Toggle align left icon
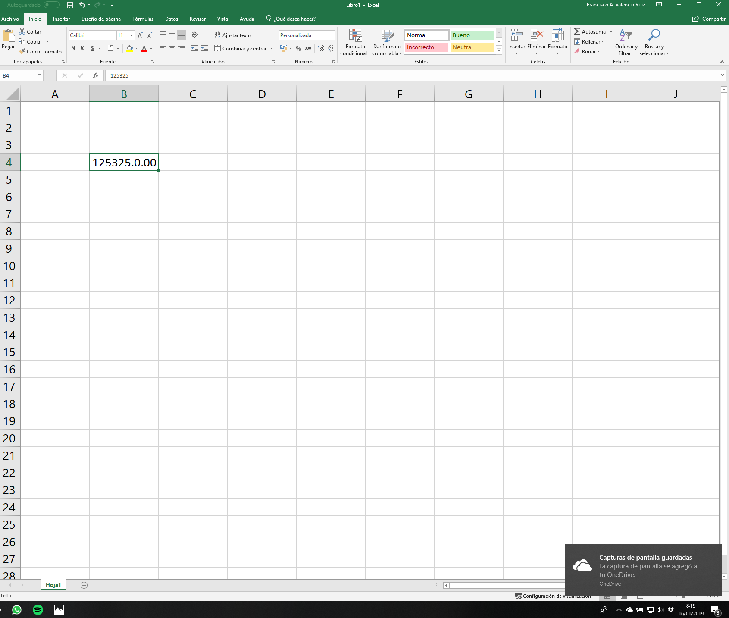729x618 pixels. click(x=163, y=48)
